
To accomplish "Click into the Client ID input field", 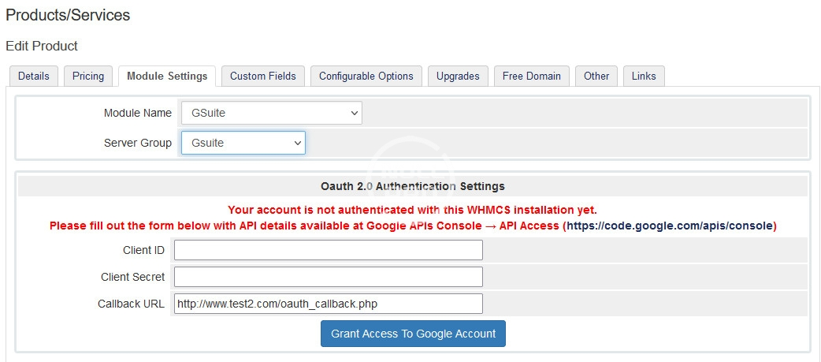I will point(328,250).
